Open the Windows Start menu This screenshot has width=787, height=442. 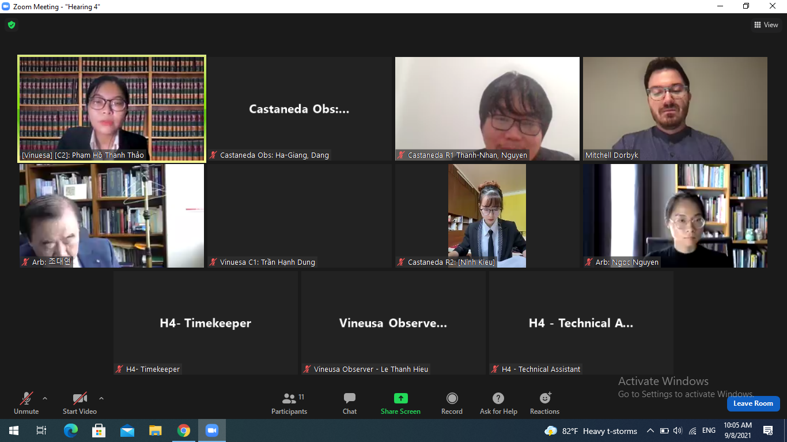point(14,430)
